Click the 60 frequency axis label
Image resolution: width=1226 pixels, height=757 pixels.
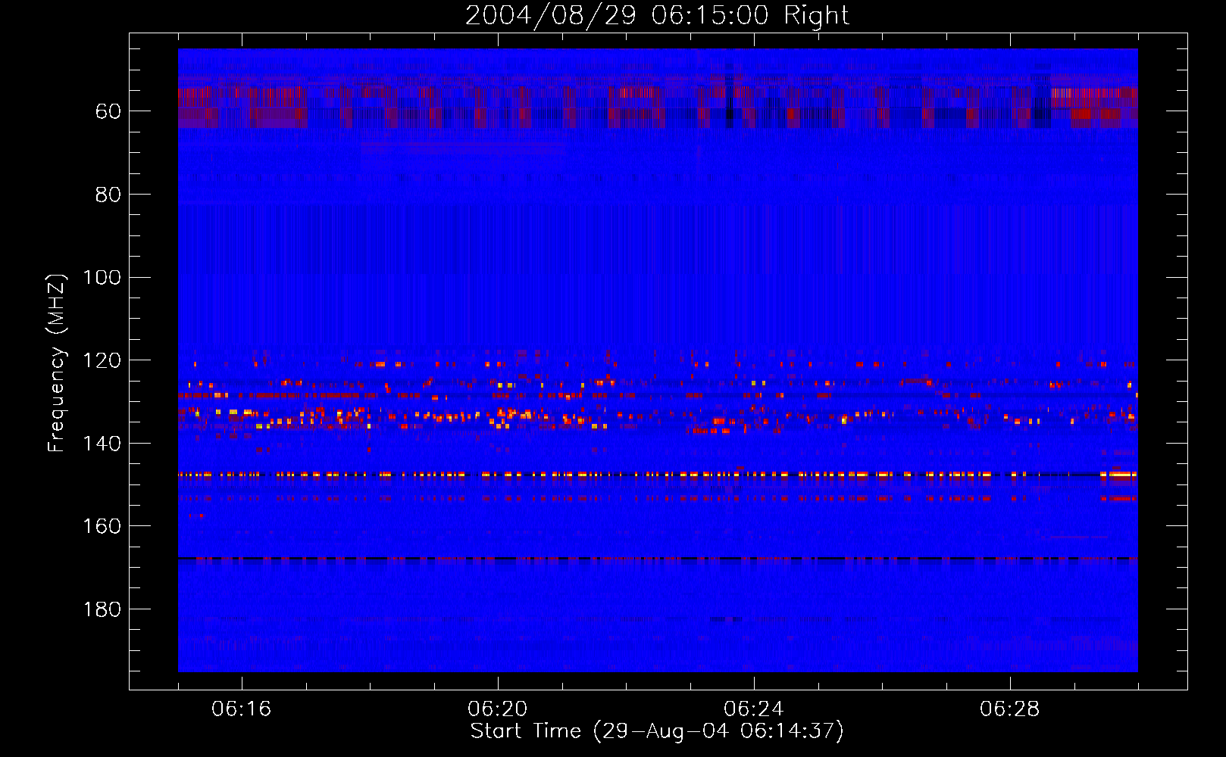[x=108, y=111]
